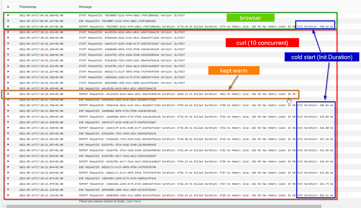Expand the REPORT 18adb60a log row
361x208 pixels.
pos(8,117)
